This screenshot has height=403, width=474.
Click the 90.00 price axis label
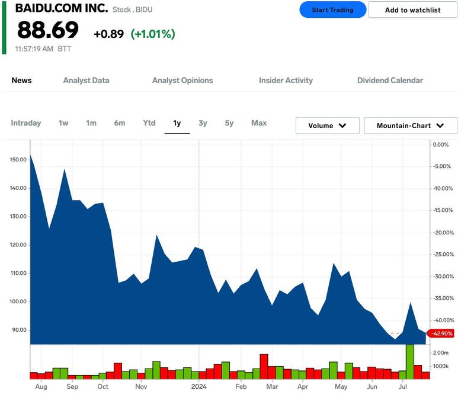tap(20, 330)
